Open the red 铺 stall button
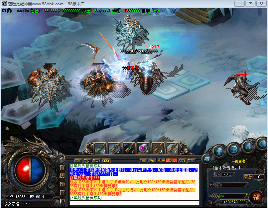The width and height of the screenshot is (268, 208). (x=256, y=197)
